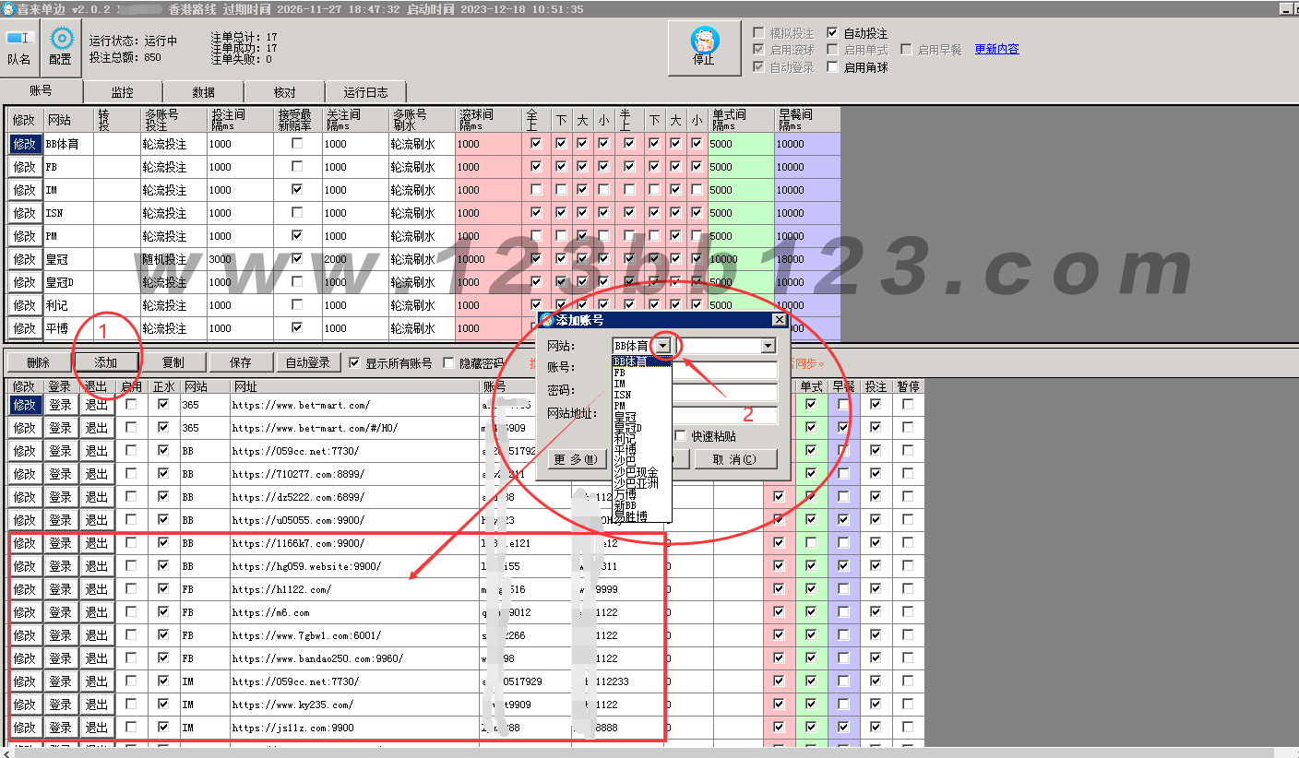Click the 单式间隔ms column header

click(x=741, y=120)
